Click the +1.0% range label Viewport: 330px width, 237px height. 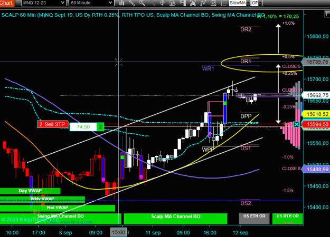[x=288, y=23]
